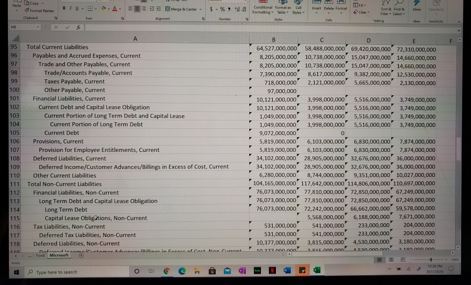Expand the underline style dropdown arrow

82,8
